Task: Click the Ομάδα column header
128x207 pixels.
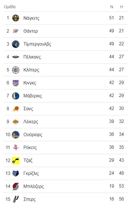Action: click(10, 7)
